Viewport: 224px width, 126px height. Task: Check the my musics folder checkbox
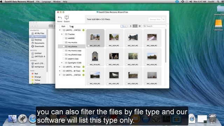pos(64,42)
